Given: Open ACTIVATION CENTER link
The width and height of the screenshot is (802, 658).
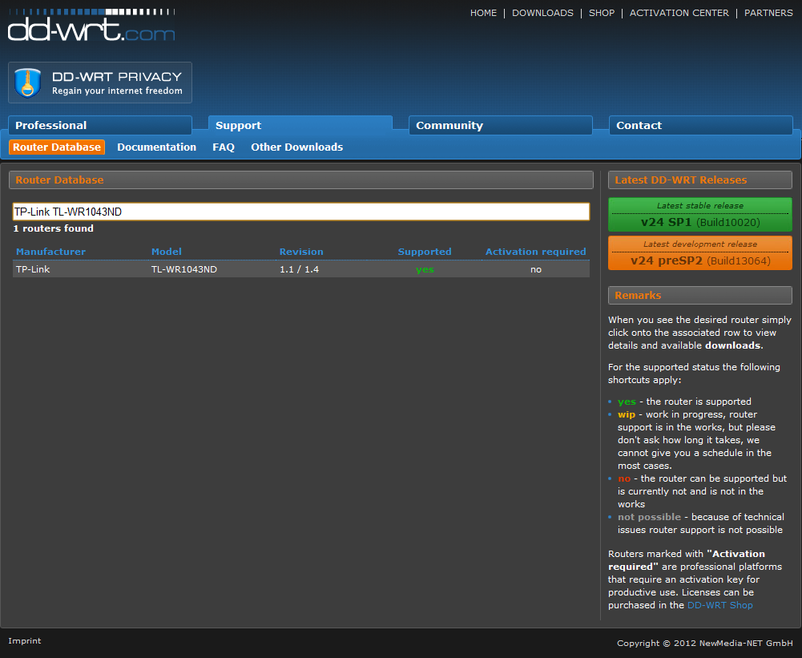Looking at the screenshot, I should click(679, 13).
